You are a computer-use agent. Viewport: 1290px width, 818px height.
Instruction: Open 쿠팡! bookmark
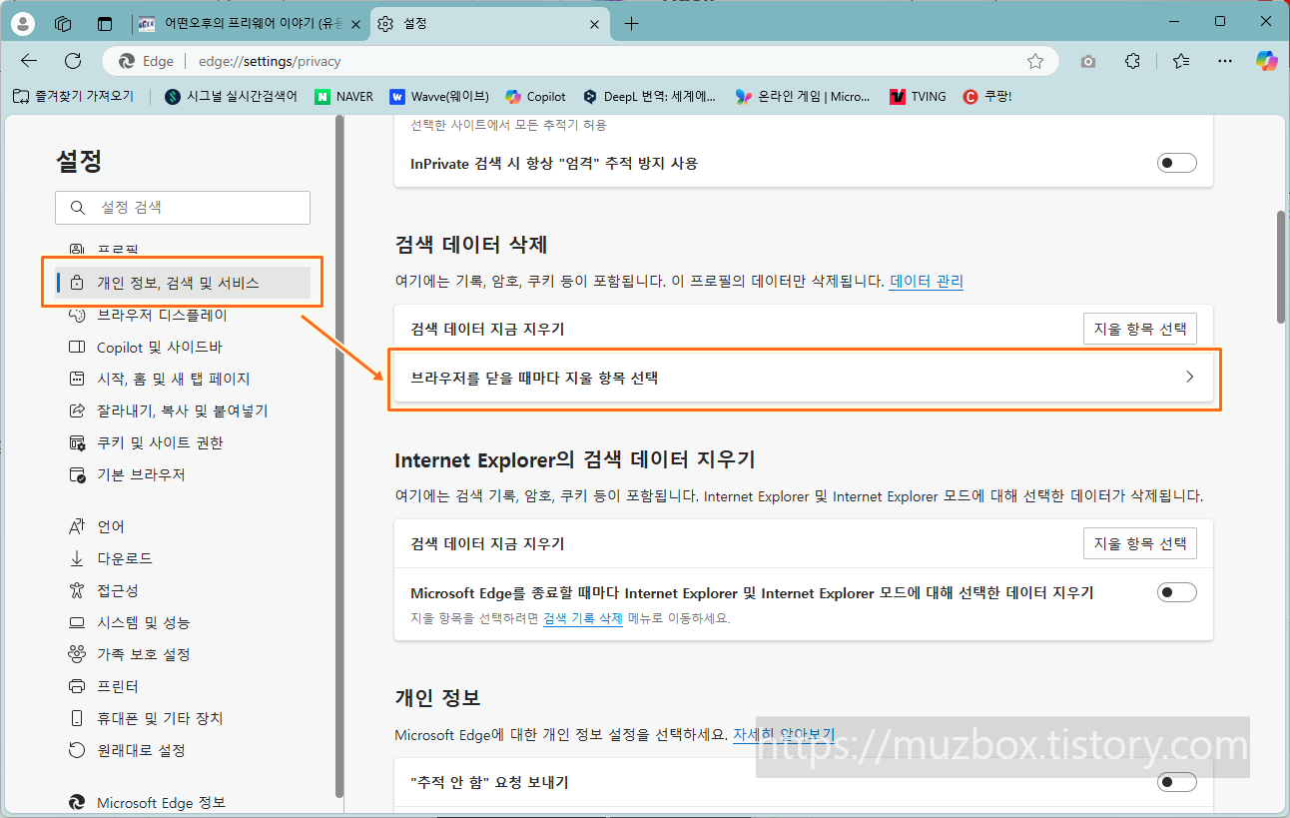coord(987,97)
